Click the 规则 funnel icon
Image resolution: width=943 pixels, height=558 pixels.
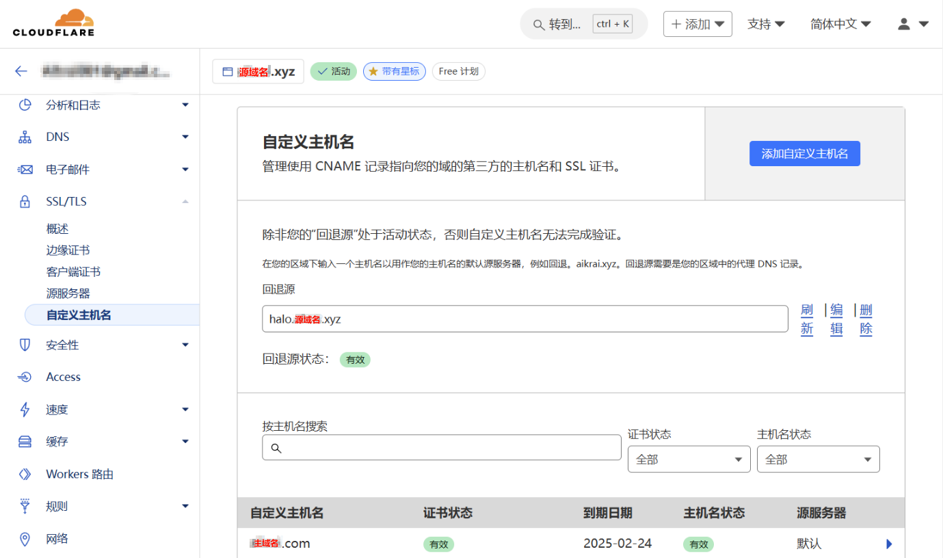(25, 506)
